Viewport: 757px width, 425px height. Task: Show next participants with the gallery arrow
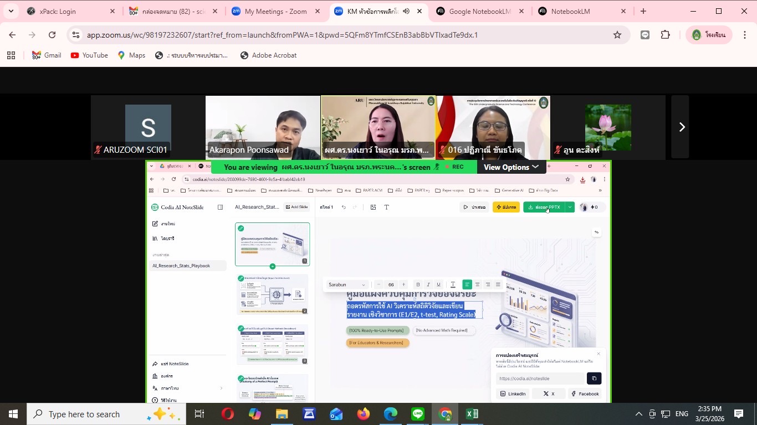682,127
